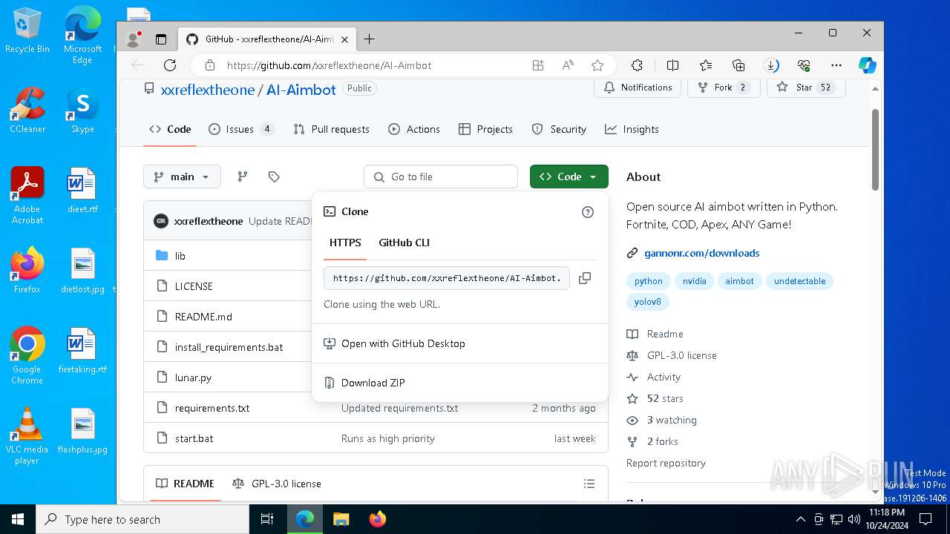Open the Security tab
950x534 pixels.
tap(559, 129)
